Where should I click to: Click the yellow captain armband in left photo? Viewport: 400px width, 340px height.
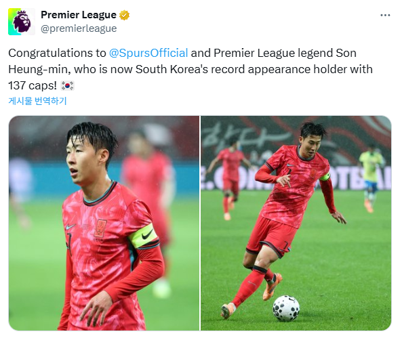[143, 236]
